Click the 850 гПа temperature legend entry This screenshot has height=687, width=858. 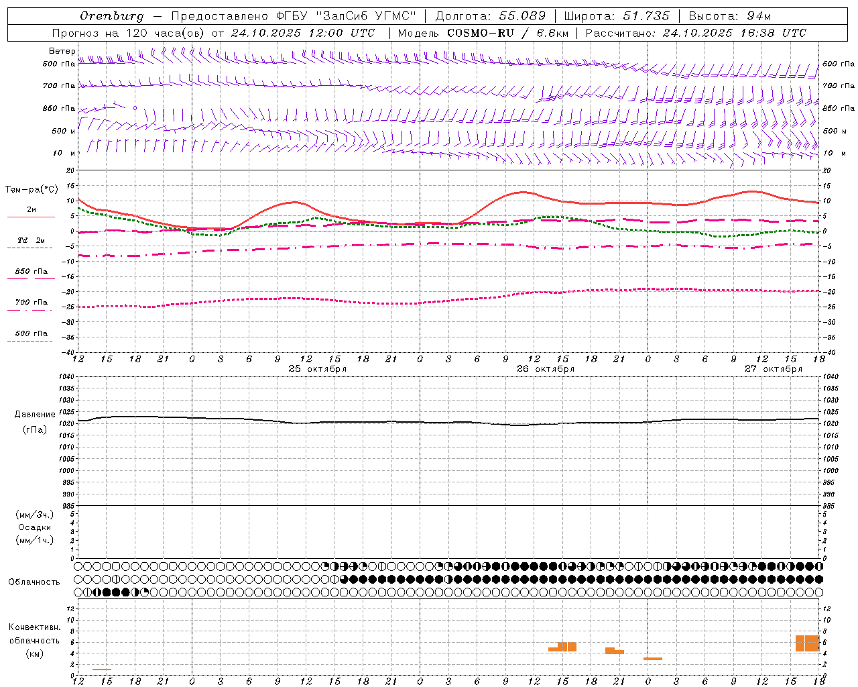point(31,272)
